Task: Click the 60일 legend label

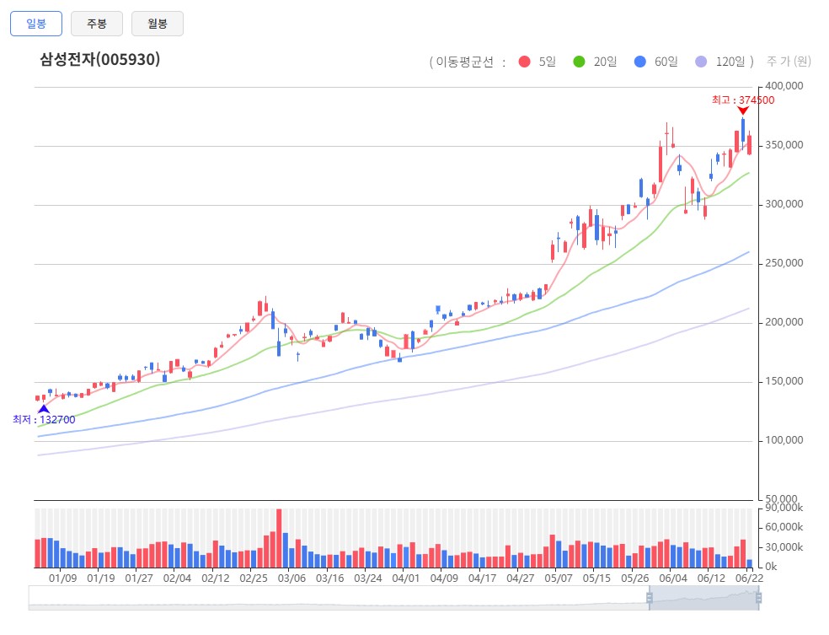Action: [x=666, y=62]
